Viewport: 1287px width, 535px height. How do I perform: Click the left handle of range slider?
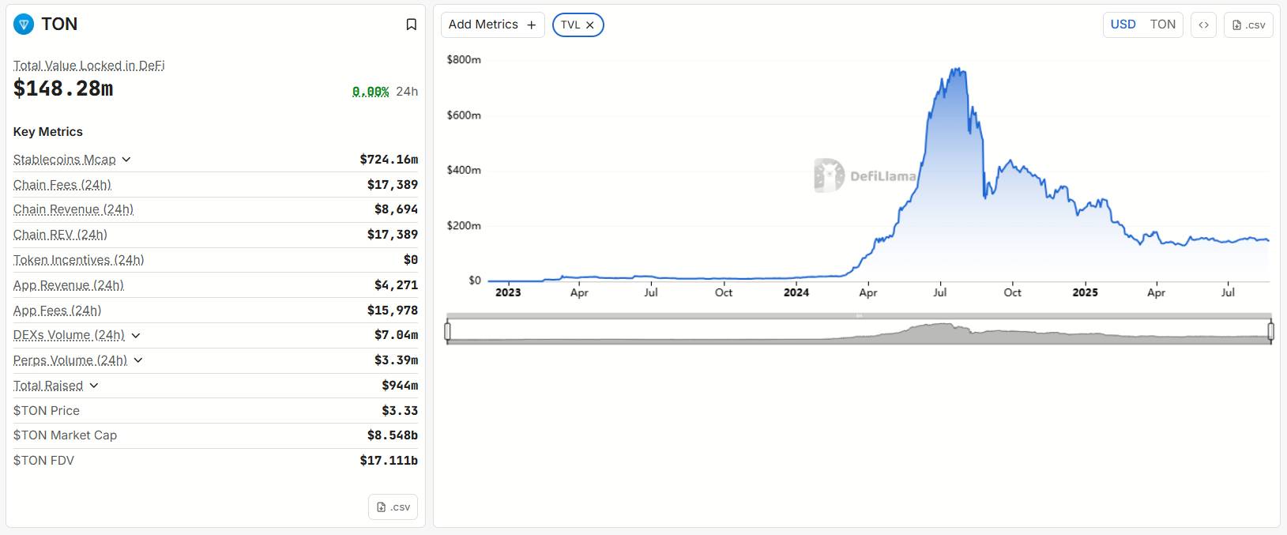pyautogui.click(x=448, y=331)
